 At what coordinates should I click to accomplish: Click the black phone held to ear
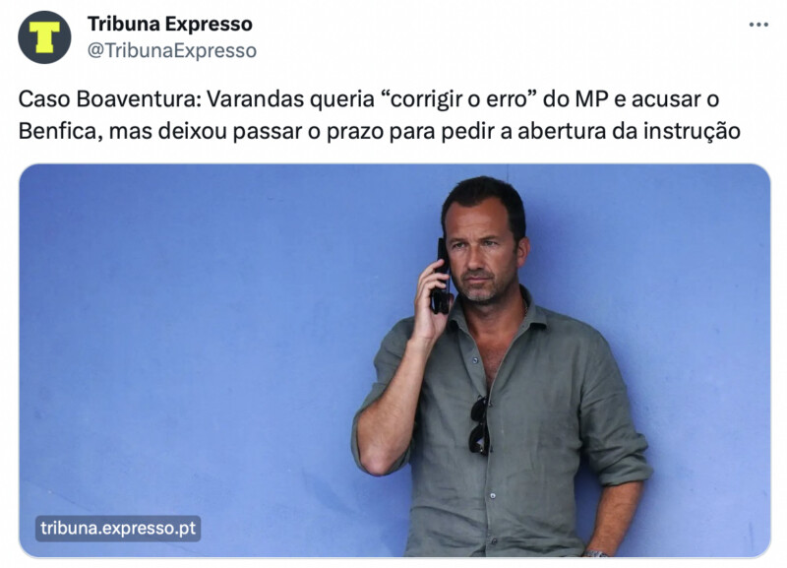441,278
